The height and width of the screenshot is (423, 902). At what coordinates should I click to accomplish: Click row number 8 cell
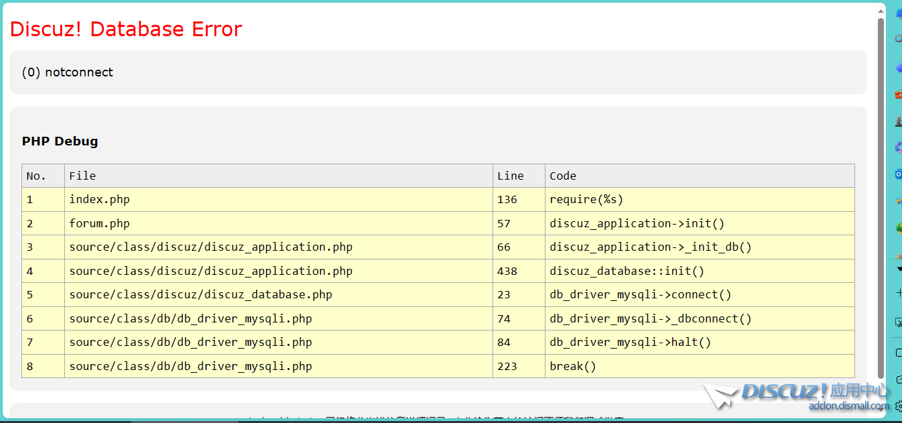point(43,367)
